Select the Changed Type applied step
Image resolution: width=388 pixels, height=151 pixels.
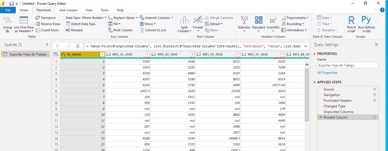348,106
